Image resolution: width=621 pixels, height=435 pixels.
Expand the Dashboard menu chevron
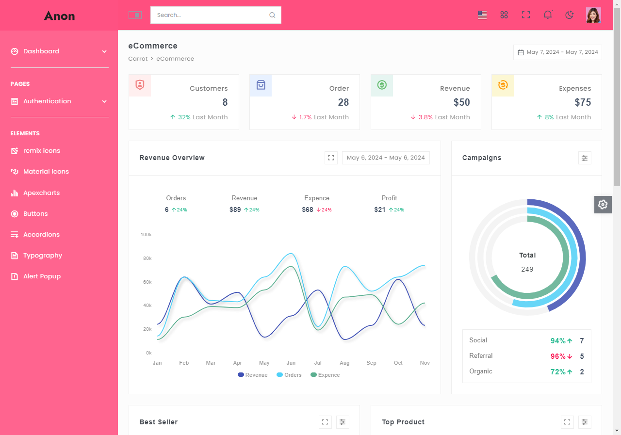coord(104,51)
